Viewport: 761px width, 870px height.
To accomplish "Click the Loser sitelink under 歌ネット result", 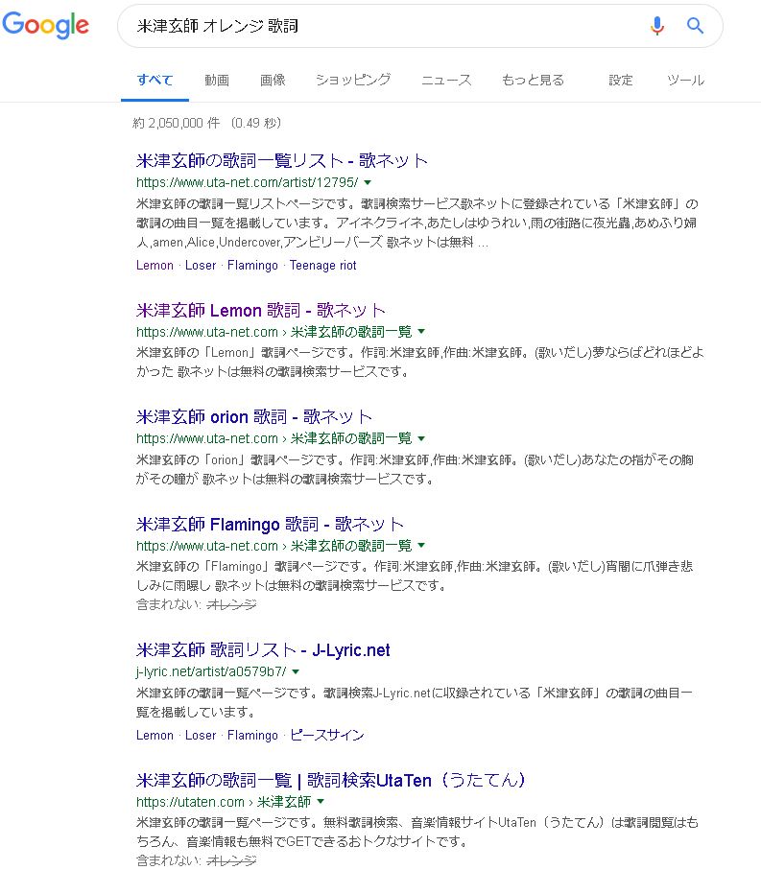I will 201,265.
